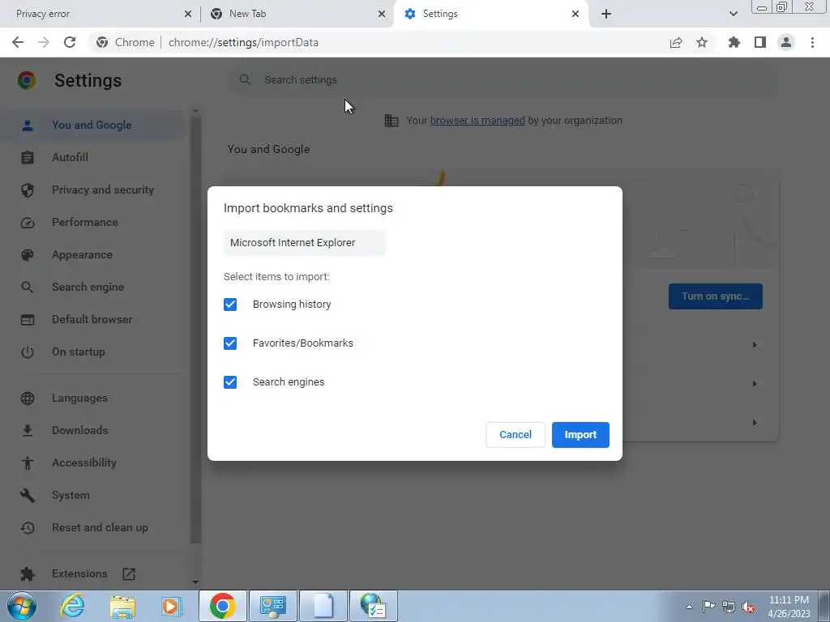Viewport: 830px width, 622px height.
Task: Show hidden system tray icons
Action: 689,607
